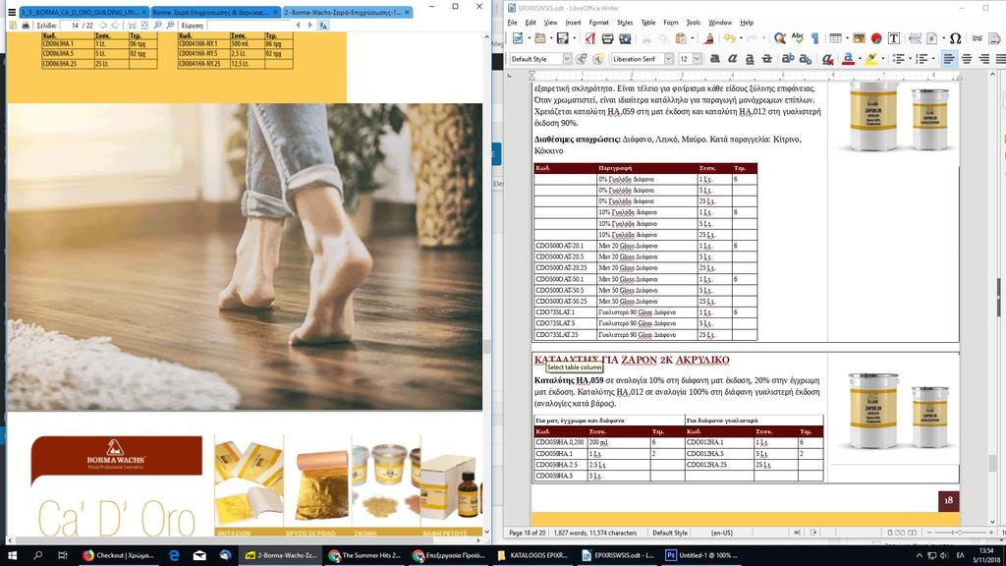Toggle right text alignment
Screen dimensions: 1006x566
[x=983, y=59]
